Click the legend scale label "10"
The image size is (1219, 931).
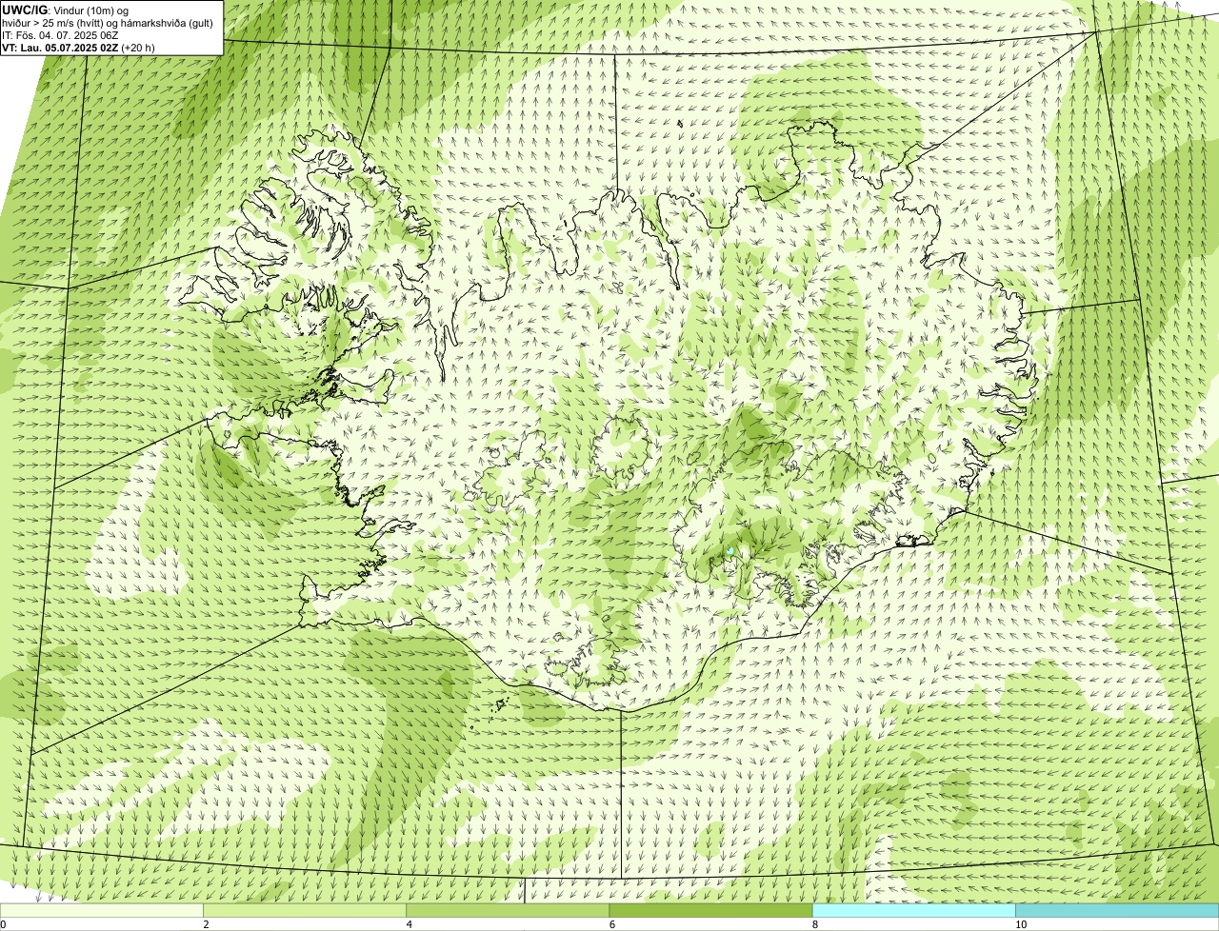point(1020,924)
